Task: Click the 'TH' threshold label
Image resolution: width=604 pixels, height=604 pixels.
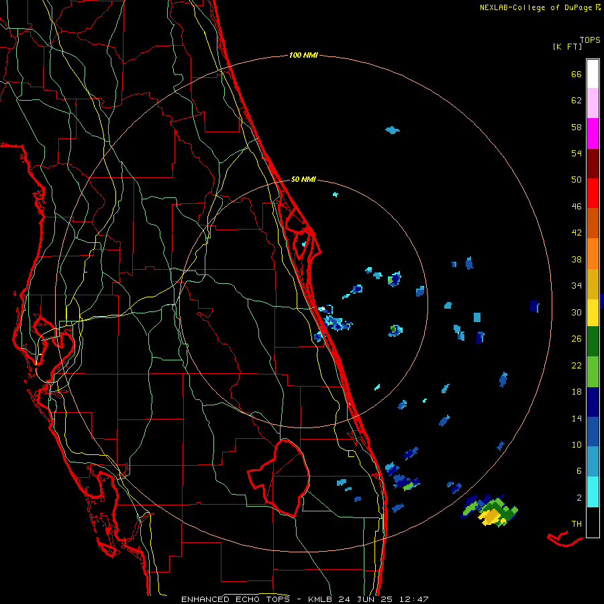Action: (x=576, y=524)
